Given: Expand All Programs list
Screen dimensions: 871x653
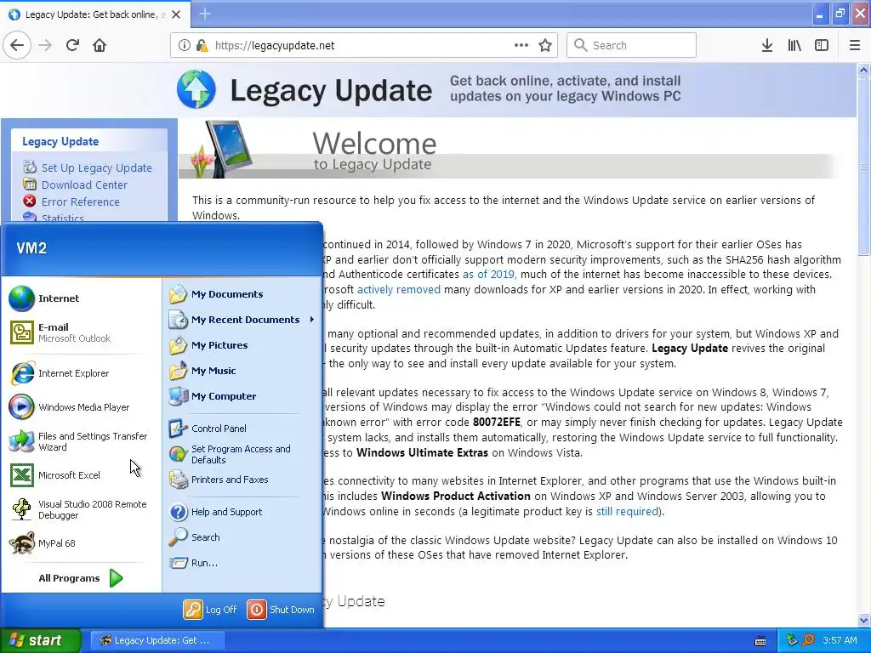Looking at the screenshot, I should pyautogui.click(x=81, y=578).
